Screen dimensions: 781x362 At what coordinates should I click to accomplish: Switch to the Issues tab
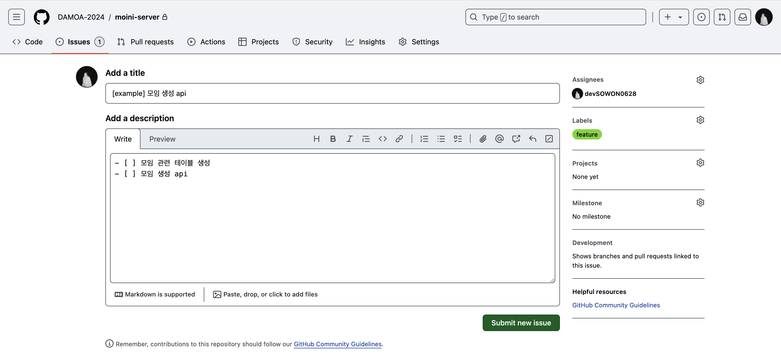[x=80, y=42]
